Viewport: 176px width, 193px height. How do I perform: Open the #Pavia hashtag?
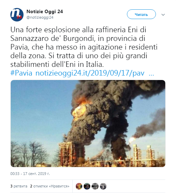tap(21, 73)
